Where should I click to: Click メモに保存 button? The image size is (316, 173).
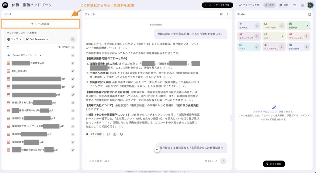(x=94, y=134)
